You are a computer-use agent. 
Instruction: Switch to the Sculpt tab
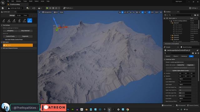19,16
